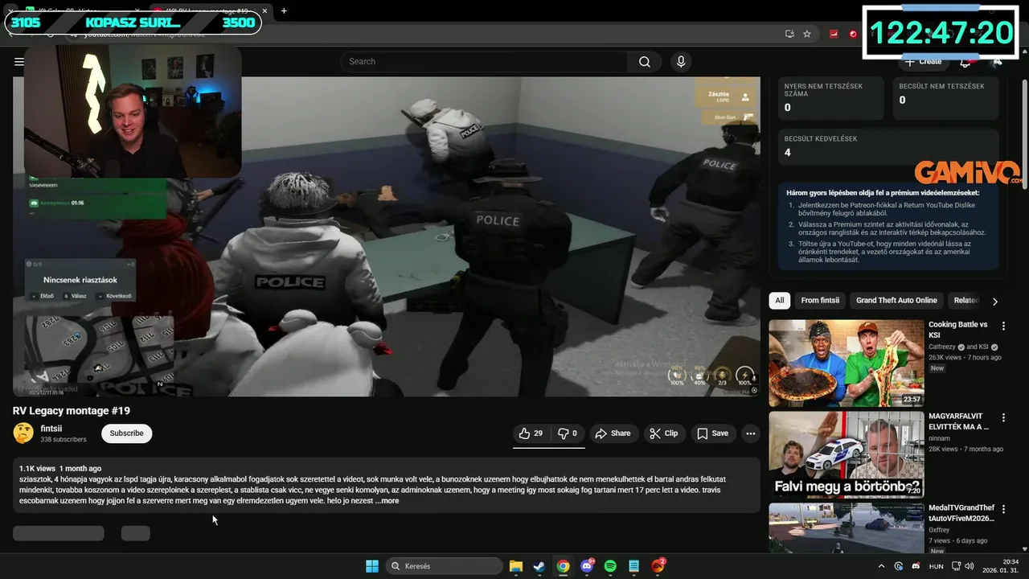Open EA app icon with badge 2
This screenshot has width=1029, height=579.
(x=658, y=566)
